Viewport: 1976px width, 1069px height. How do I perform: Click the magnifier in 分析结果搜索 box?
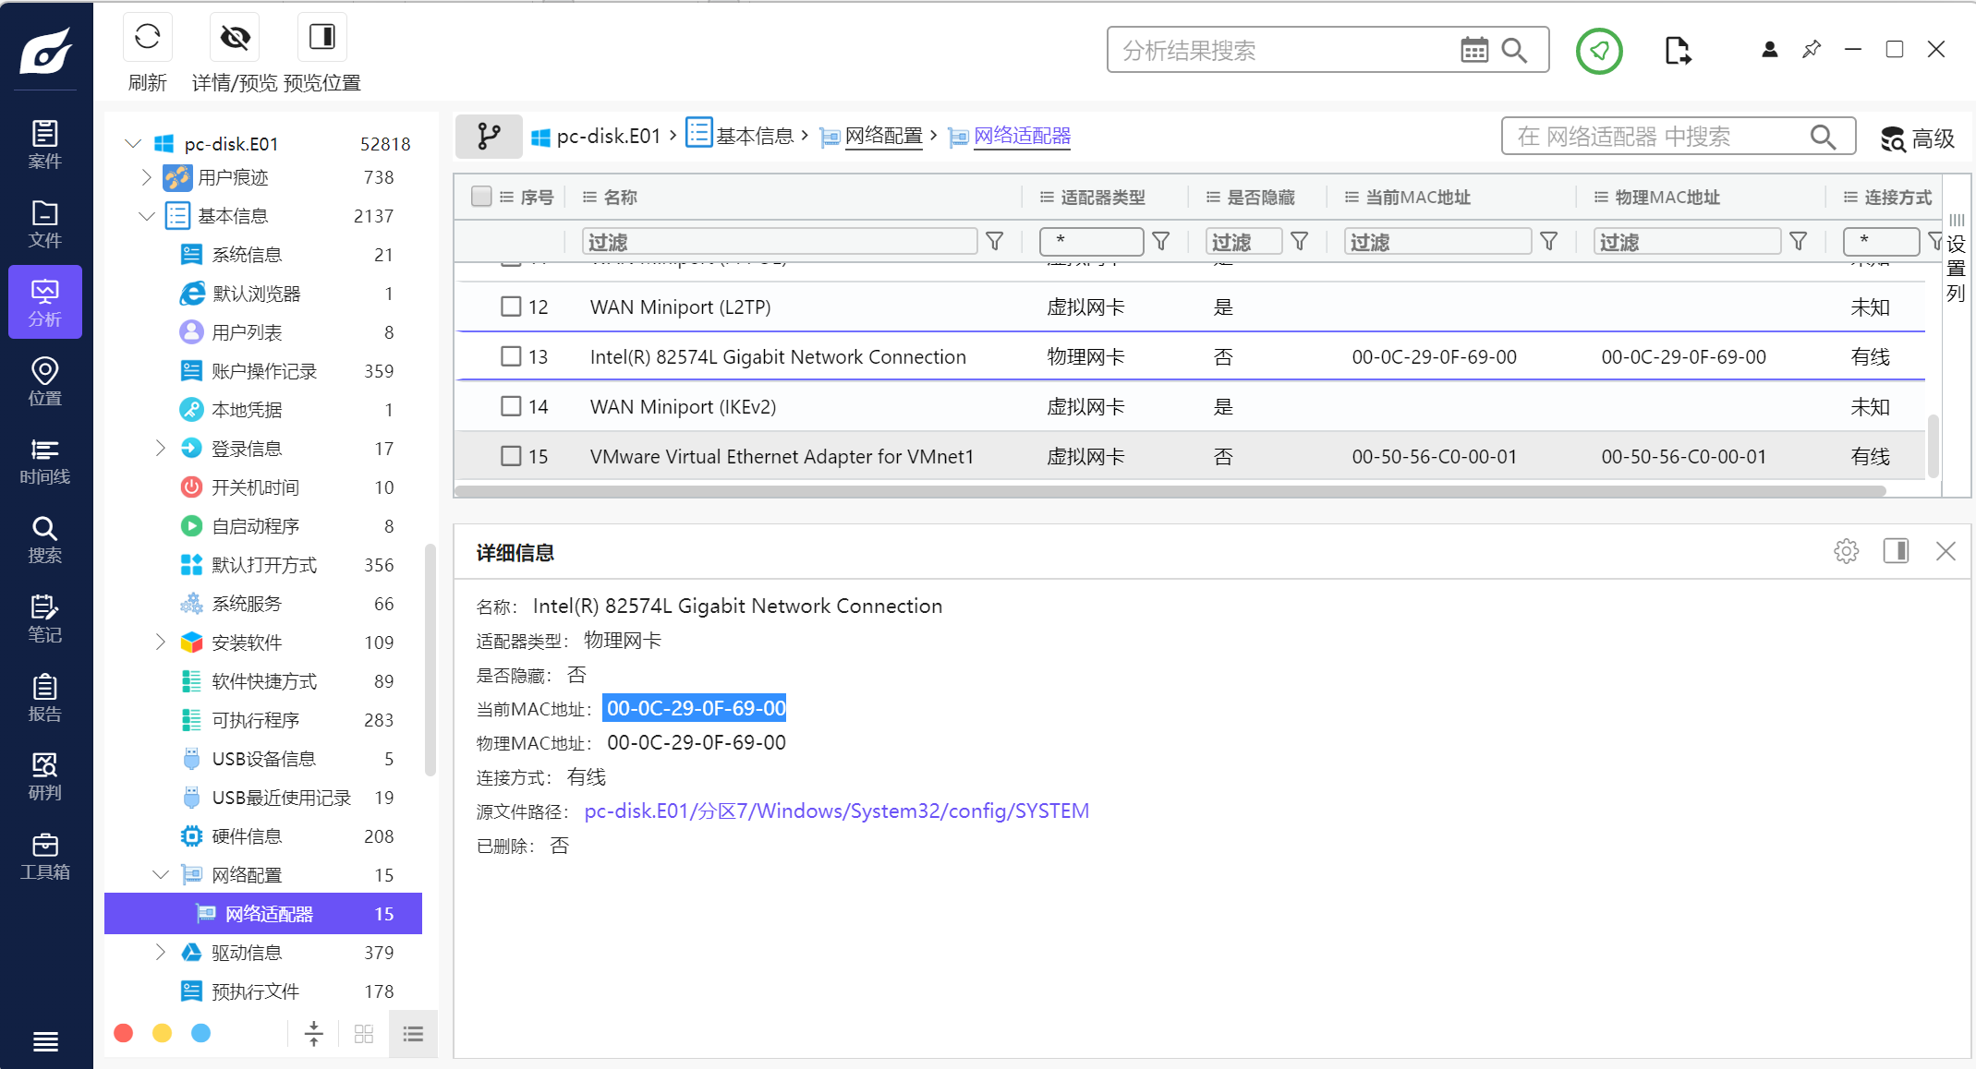(1514, 50)
